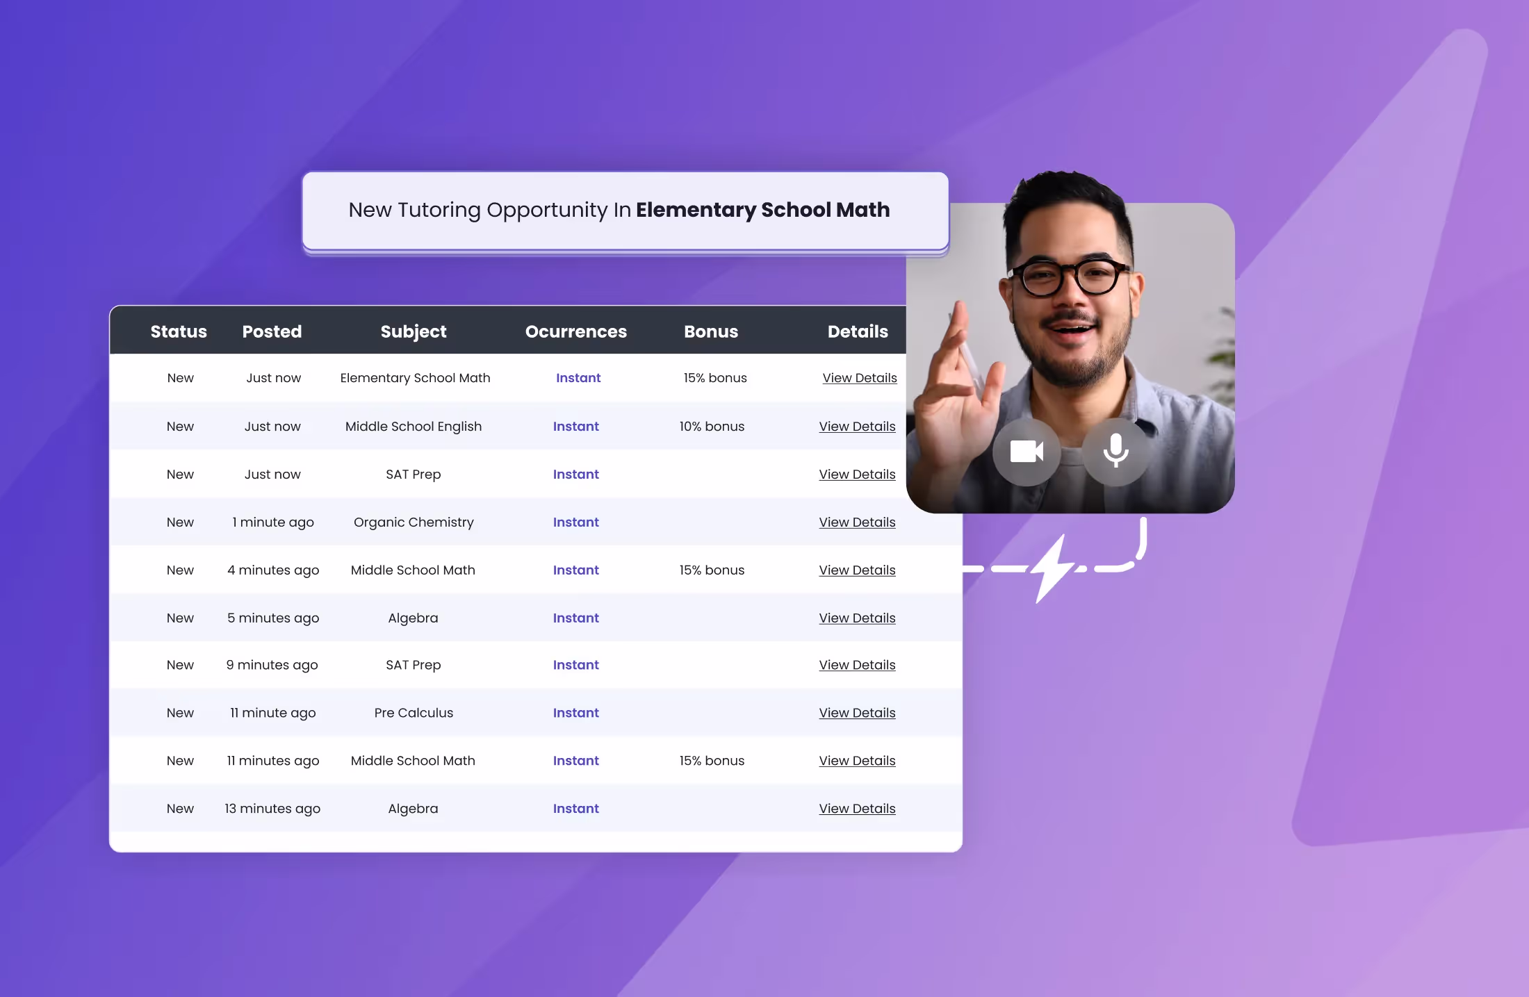Open details for the 9 minutes ago SAT Prep
The height and width of the screenshot is (997, 1529).
pyautogui.click(x=857, y=665)
